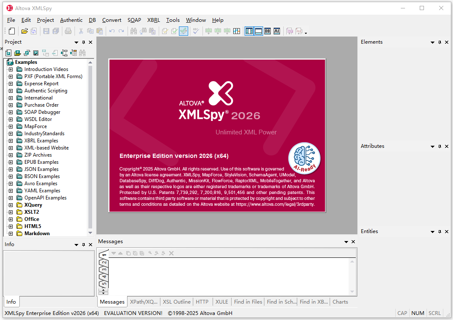Toggle the Messages window display button
This screenshot has width=453, height=320.
click(x=258, y=31)
